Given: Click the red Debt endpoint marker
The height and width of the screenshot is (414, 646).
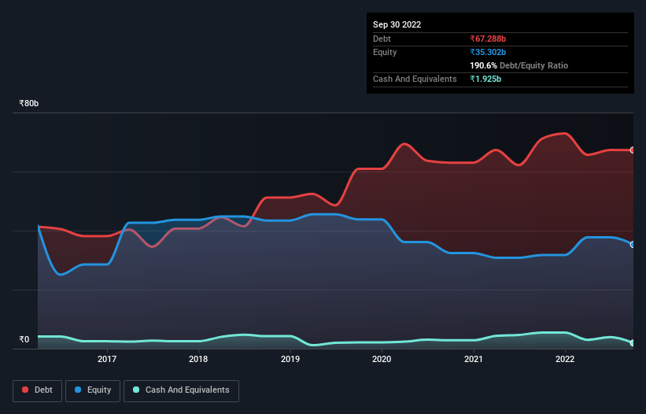Looking at the screenshot, I should pos(633,150).
